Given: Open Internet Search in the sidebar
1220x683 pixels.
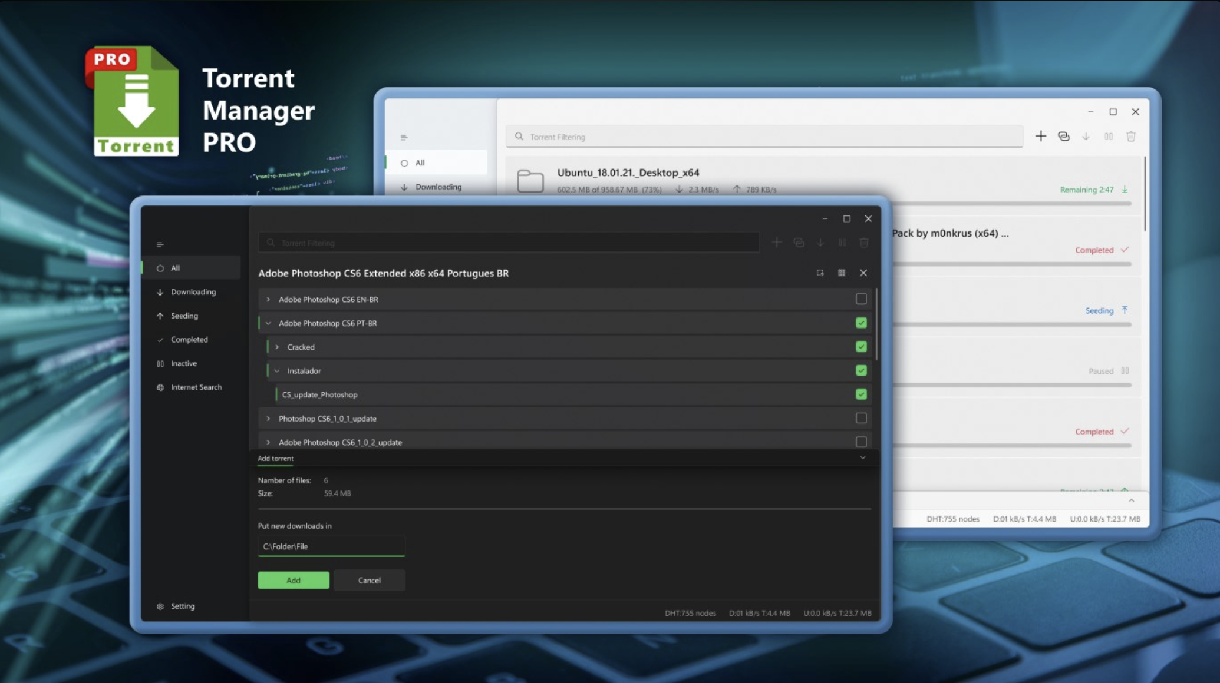Looking at the screenshot, I should [x=191, y=387].
